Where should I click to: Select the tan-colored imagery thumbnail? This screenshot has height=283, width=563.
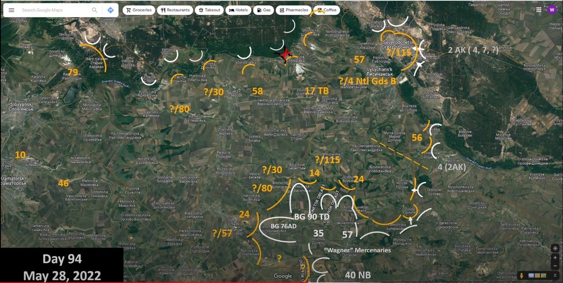coord(538,275)
